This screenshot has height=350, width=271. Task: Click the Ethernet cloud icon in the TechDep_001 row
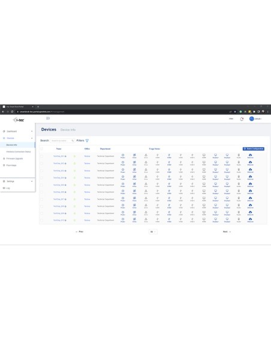(250, 155)
